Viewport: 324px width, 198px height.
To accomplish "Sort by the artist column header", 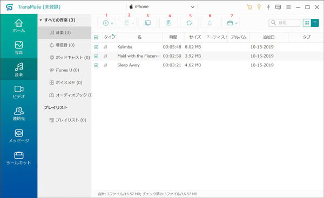I will 217,37.
